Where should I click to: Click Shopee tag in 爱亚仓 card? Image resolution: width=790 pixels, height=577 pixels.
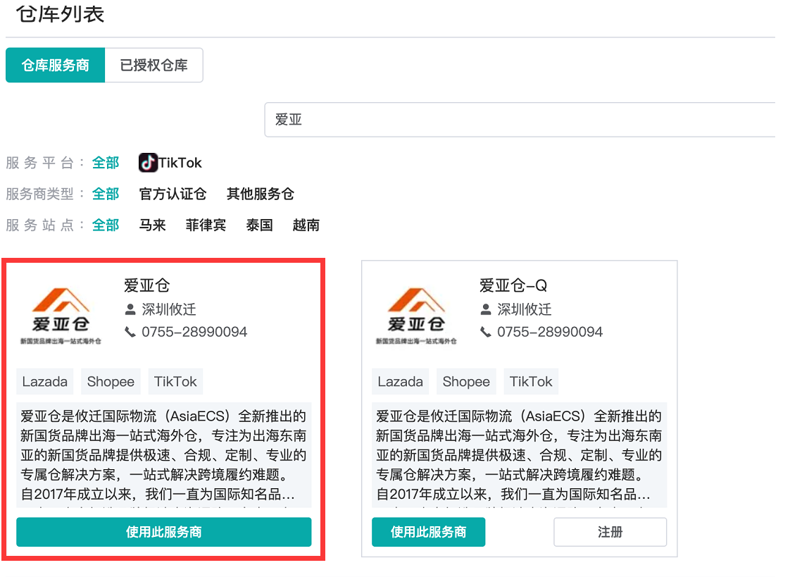point(111,381)
